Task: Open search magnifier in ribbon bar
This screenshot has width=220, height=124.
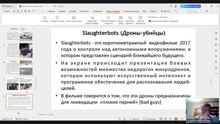Action: tap(176, 11)
